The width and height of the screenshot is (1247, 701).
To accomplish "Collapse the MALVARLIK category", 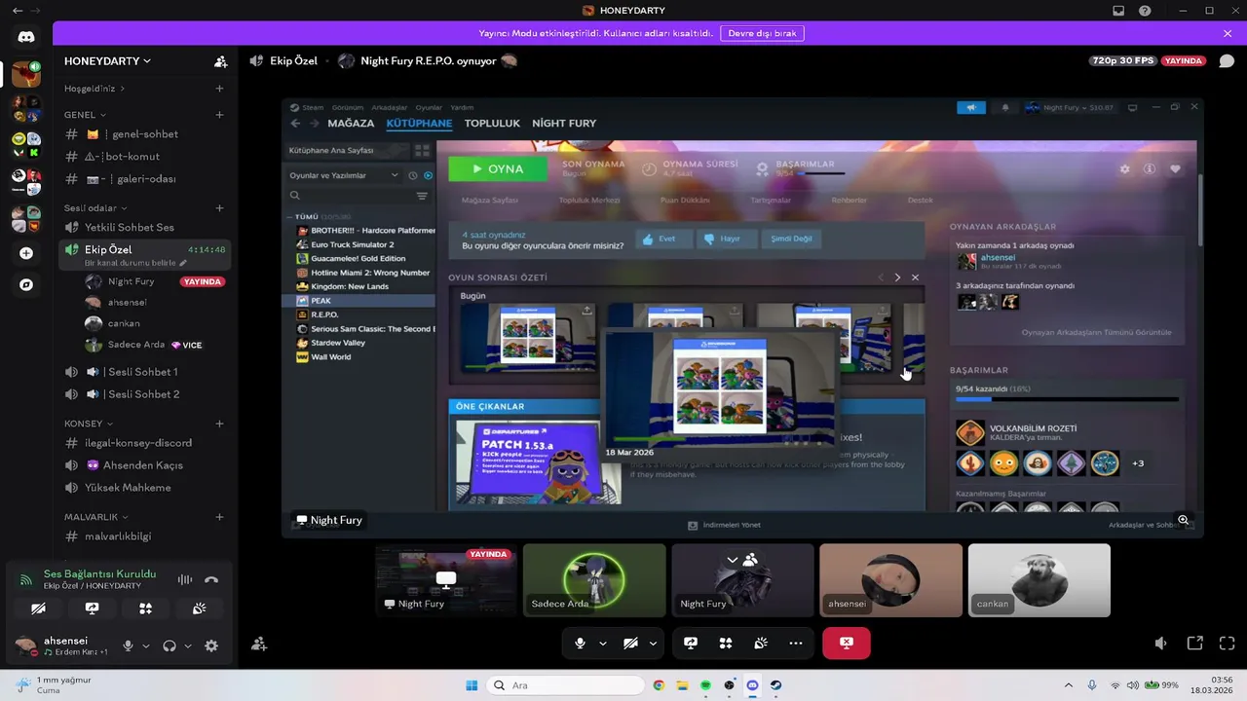I will [x=96, y=517].
